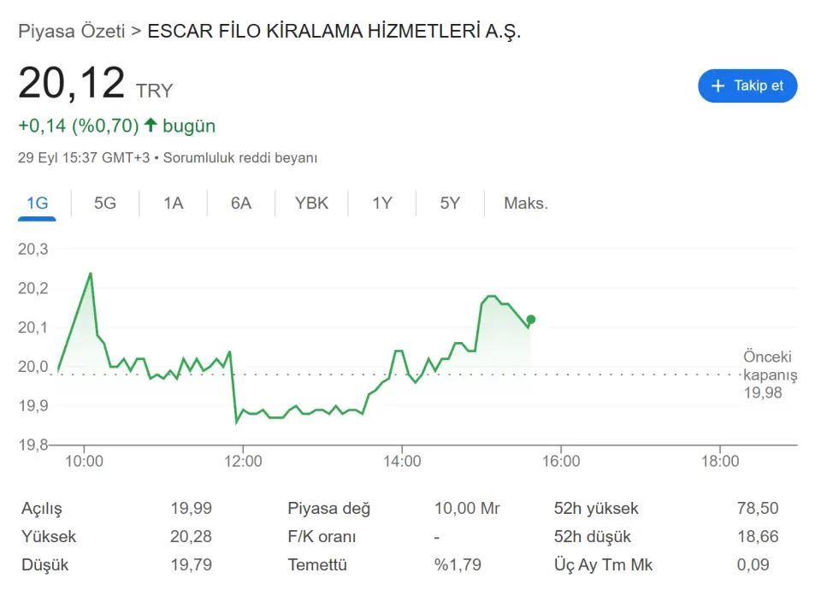821x590 pixels.
Task: Click the 12:00 marker on time axis
Action: 243,461
